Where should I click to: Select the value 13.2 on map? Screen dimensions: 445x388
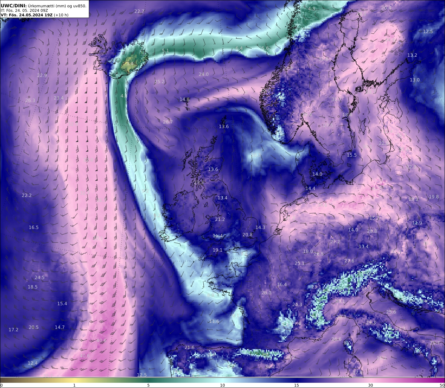412,55
